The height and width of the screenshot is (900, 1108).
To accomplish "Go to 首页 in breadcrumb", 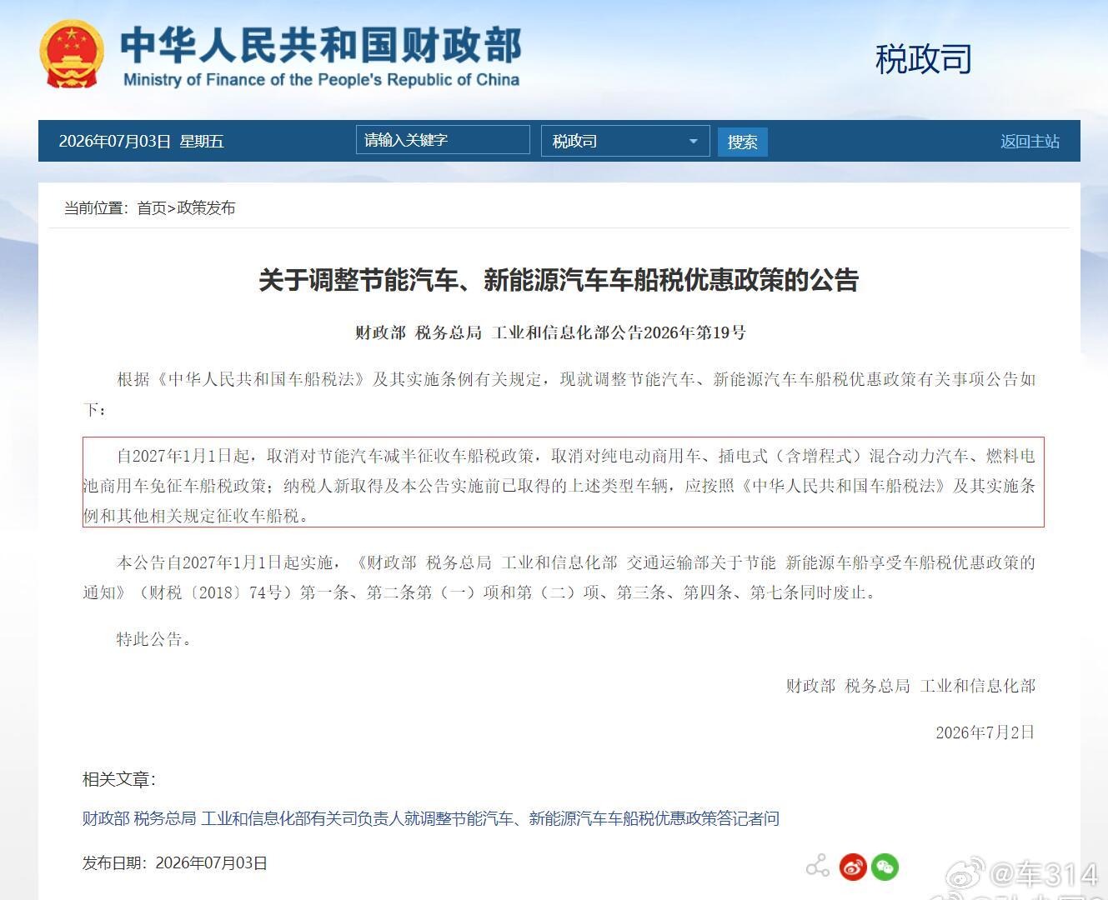I will click(152, 207).
